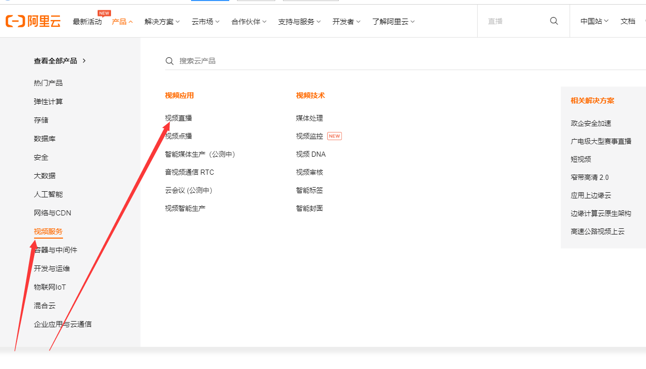
Task: Click the arrow next to 查看全部产品
Action: [x=84, y=61]
